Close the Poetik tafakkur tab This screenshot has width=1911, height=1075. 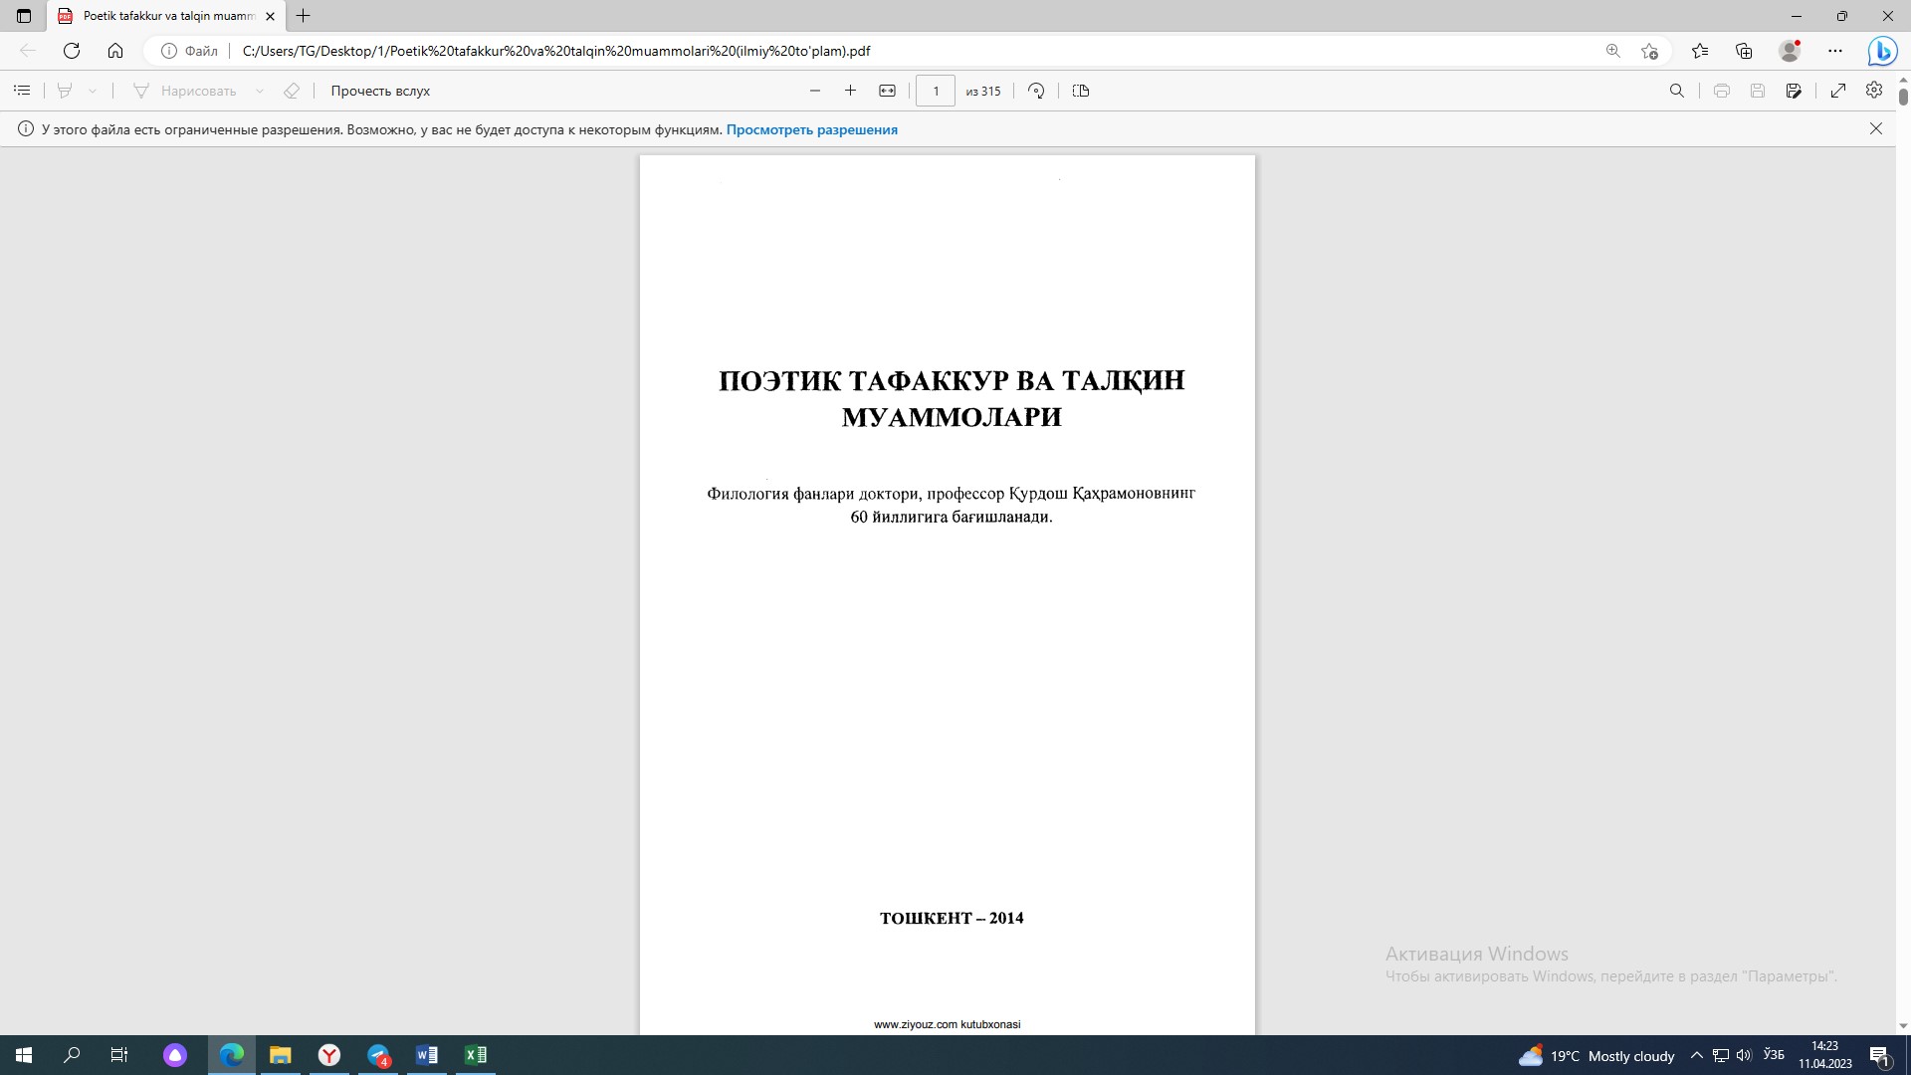click(x=270, y=16)
